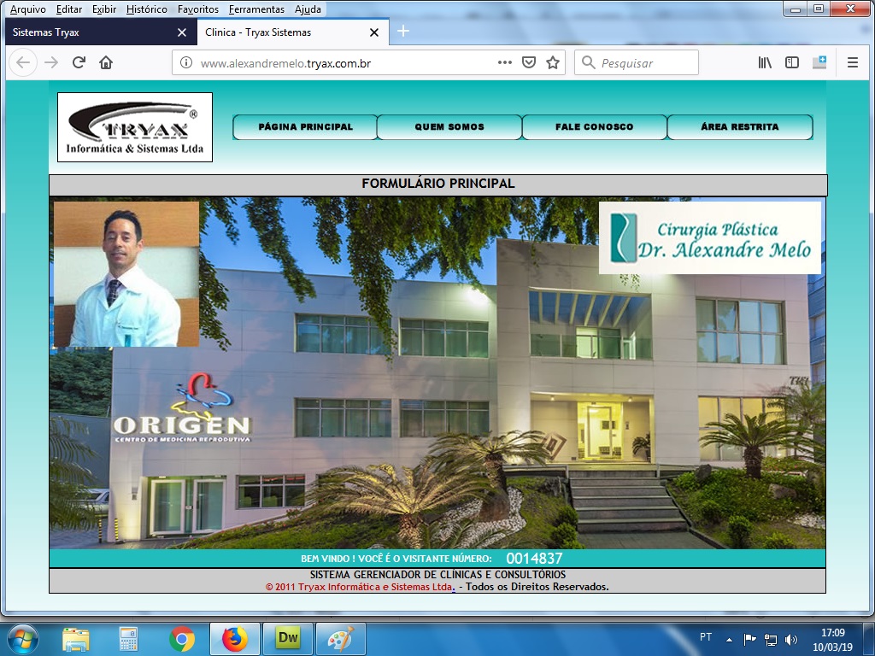This screenshot has width=875, height=656.
Task: Click the visitor counter 0014837
Action: pyautogui.click(x=534, y=559)
